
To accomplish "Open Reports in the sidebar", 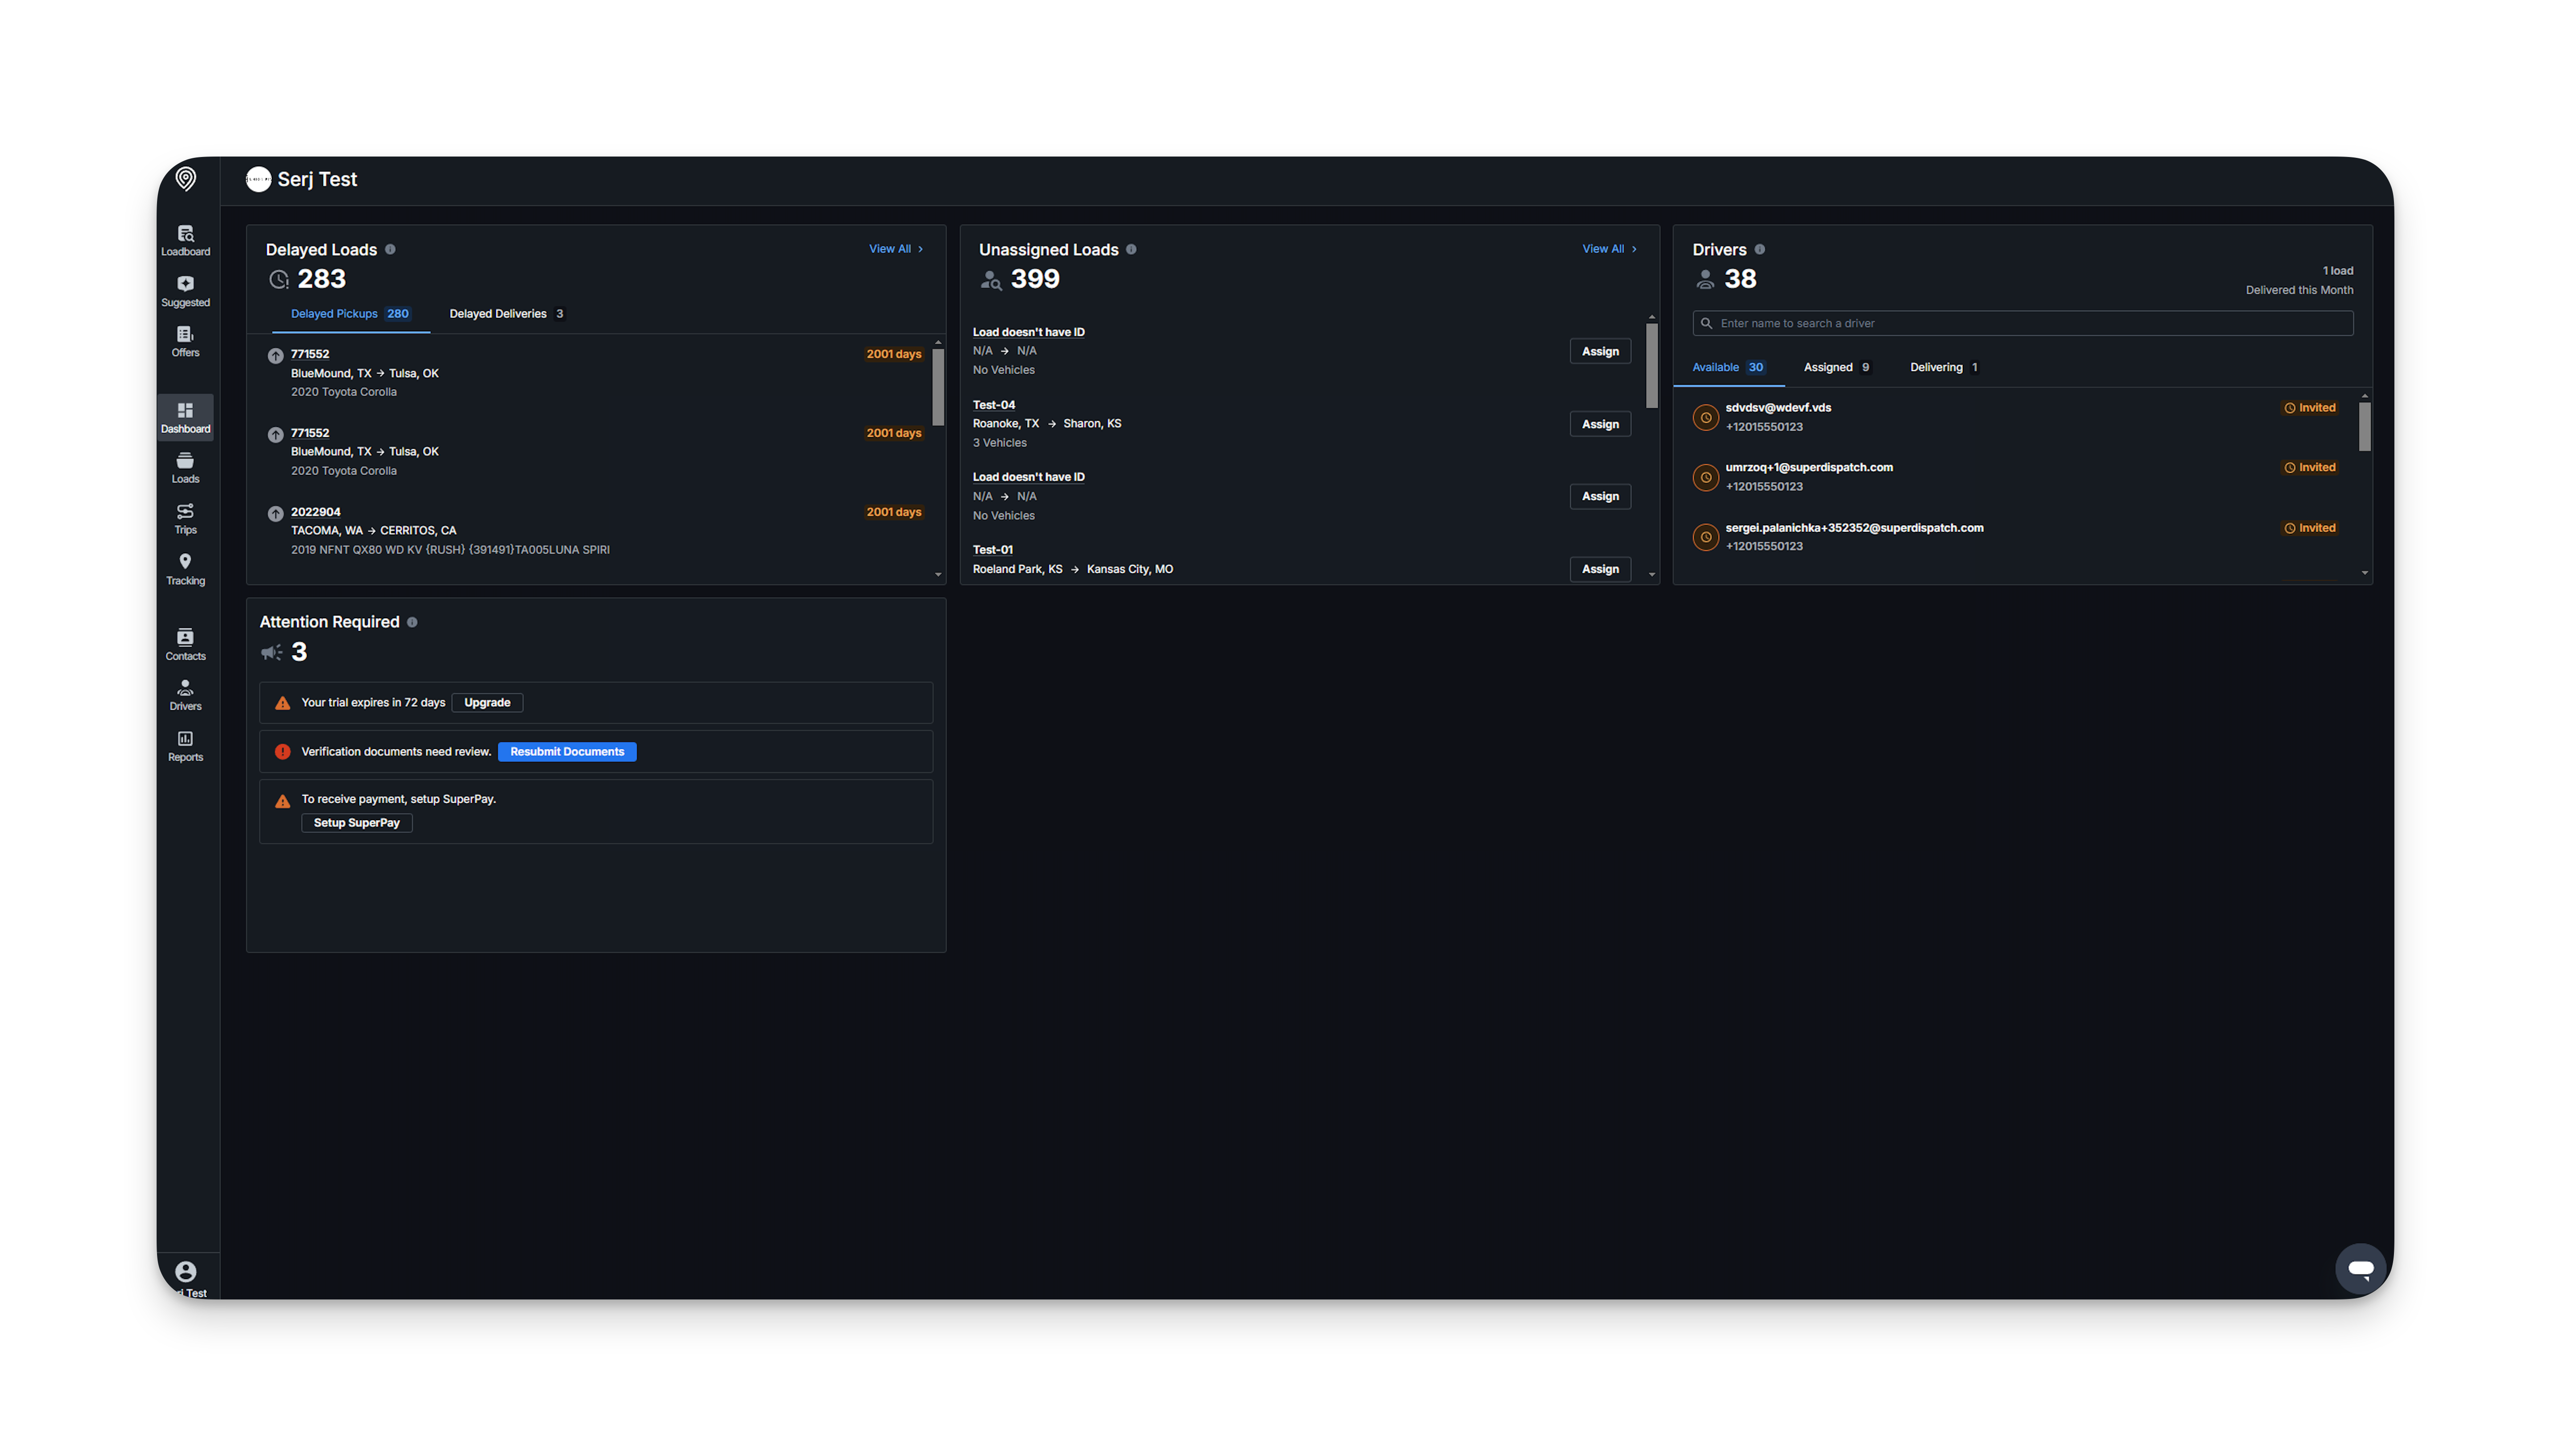I will coord(185,745).
